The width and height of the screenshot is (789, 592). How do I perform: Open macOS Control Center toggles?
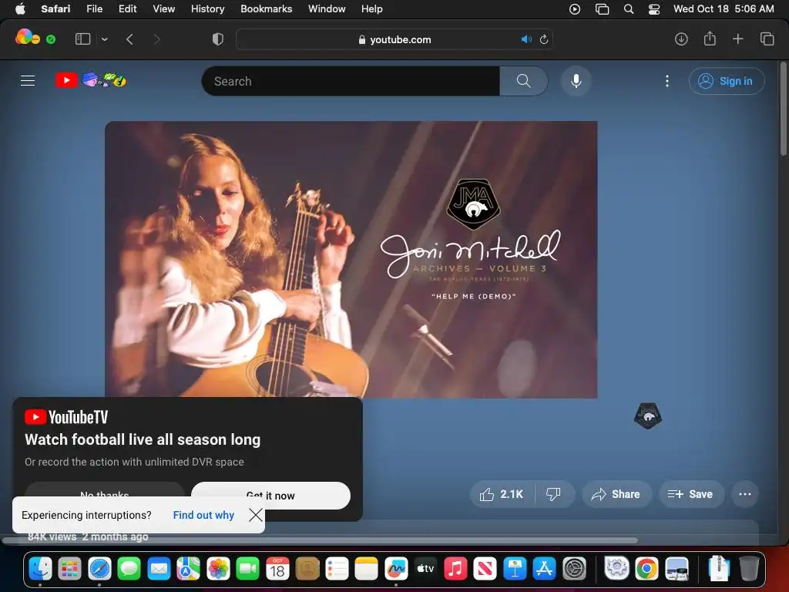(653, 9)
